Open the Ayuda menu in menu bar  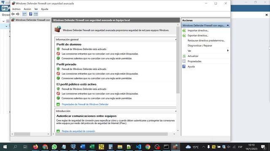pos(44,9)
